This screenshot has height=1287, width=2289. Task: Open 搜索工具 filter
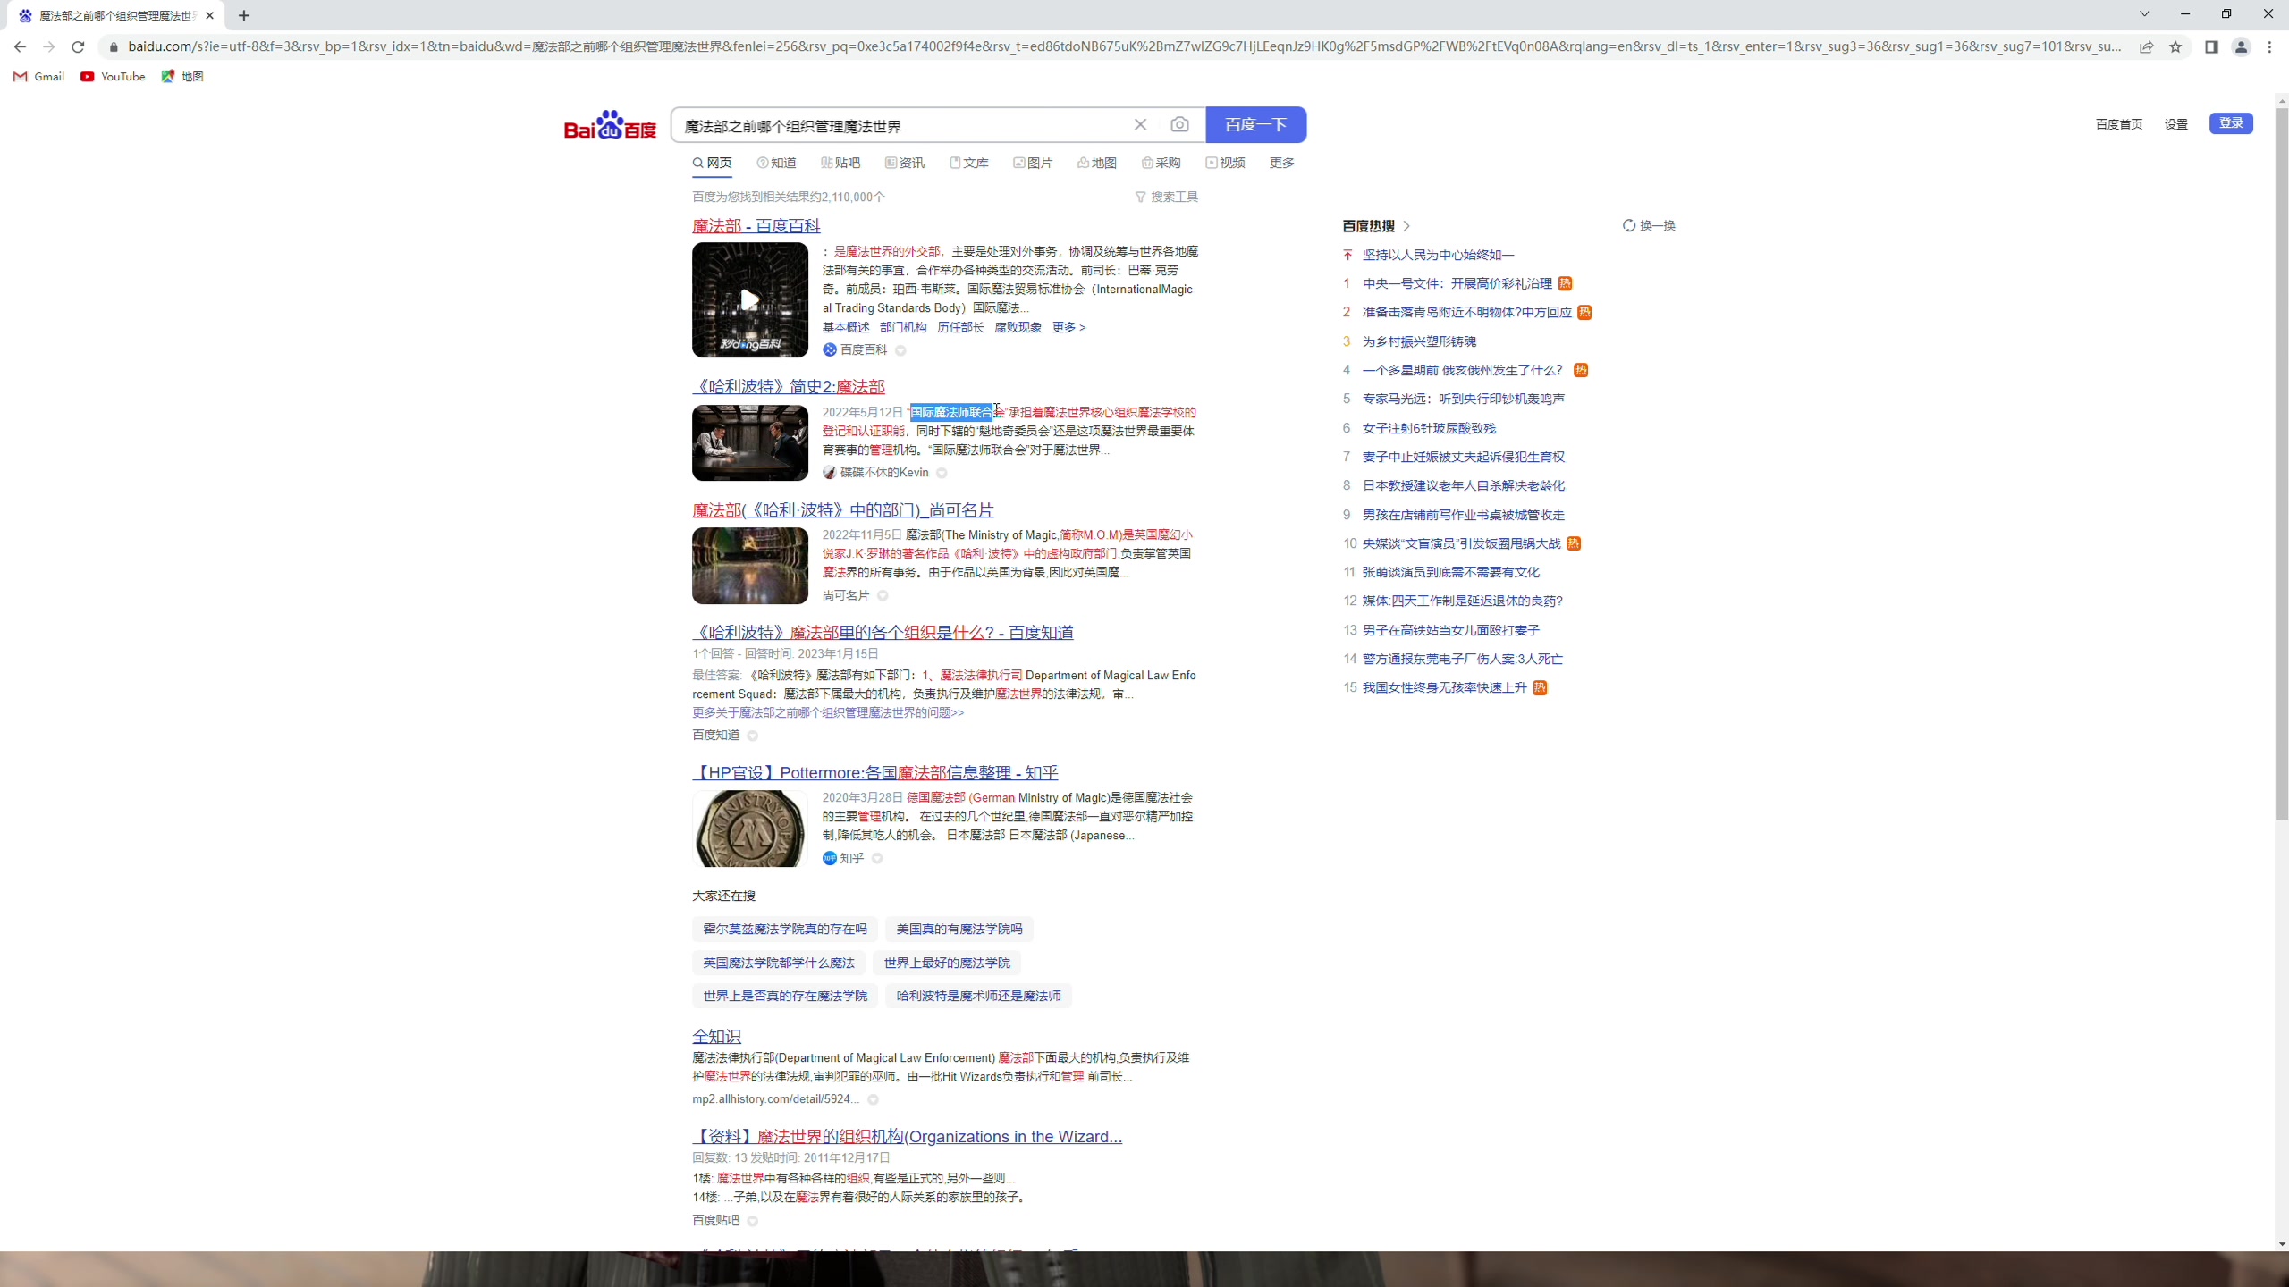(1167, 197)
